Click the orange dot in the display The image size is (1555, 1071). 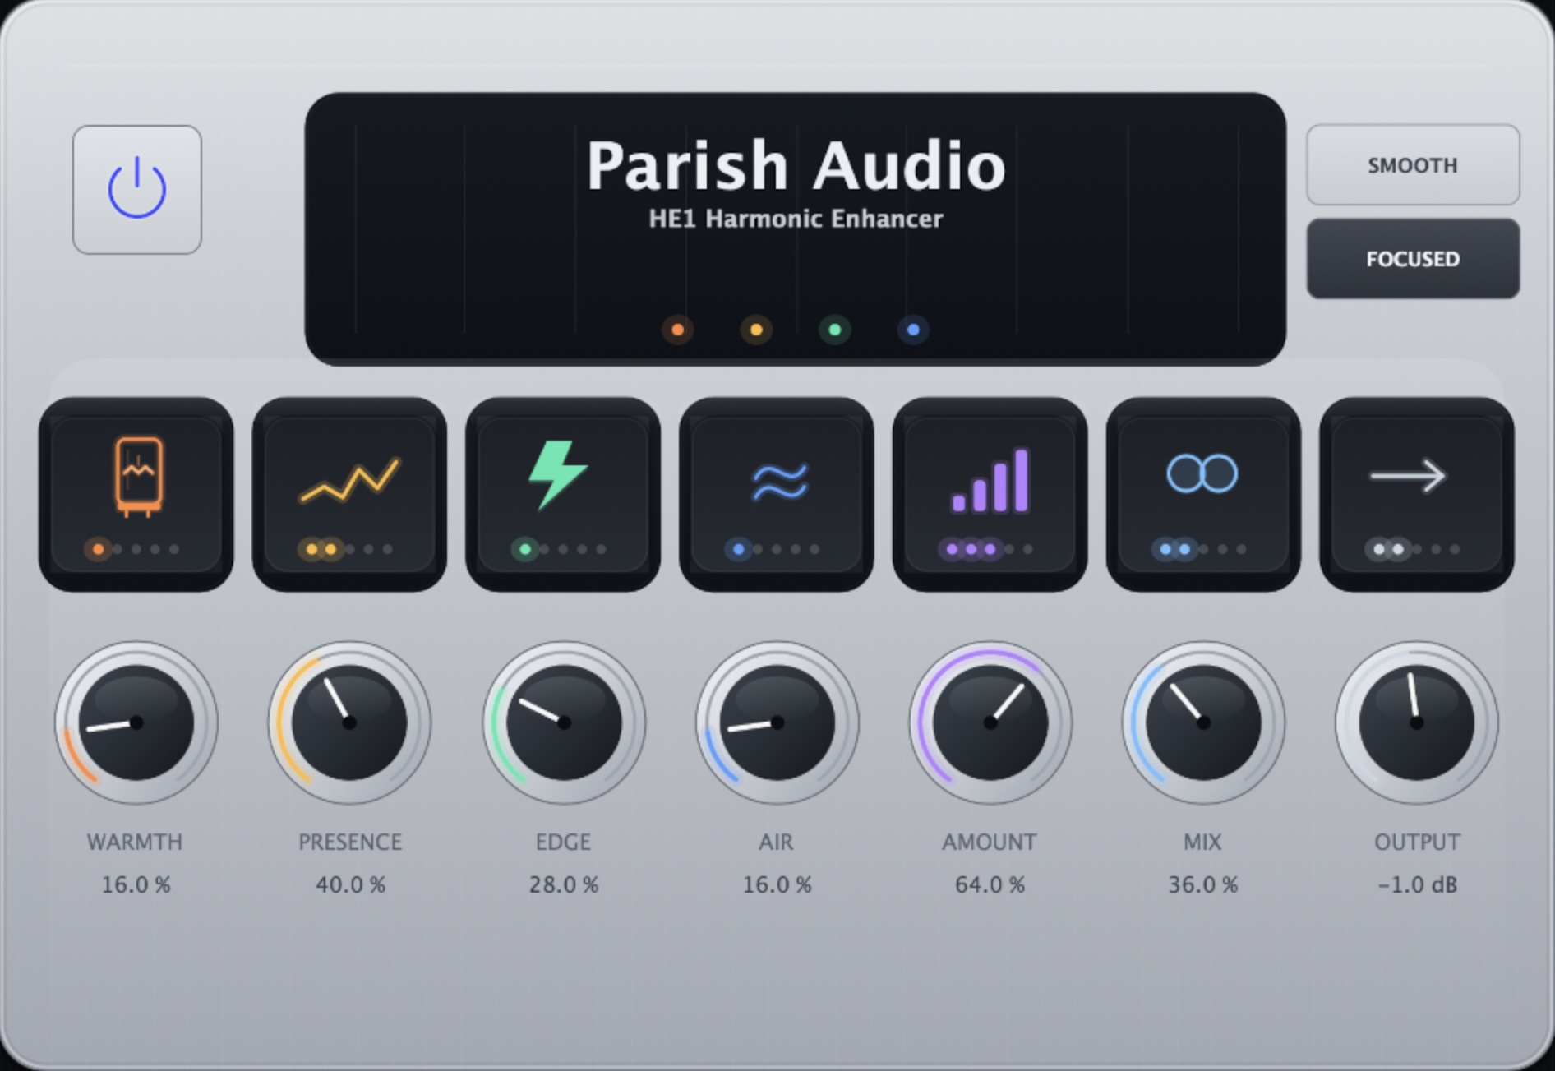(677, 330)
